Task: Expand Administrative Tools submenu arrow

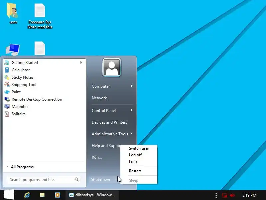Action: (x=131, y=134)
